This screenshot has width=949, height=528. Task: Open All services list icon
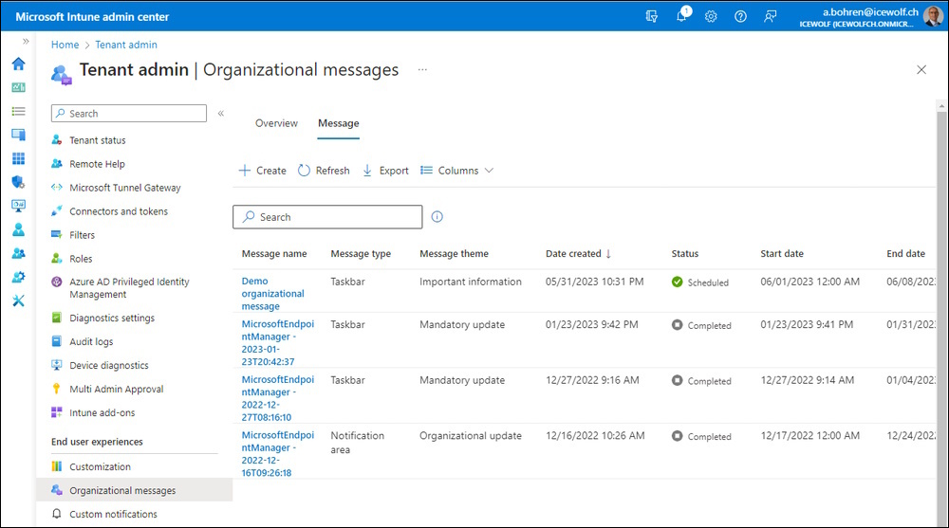[19, 111]
